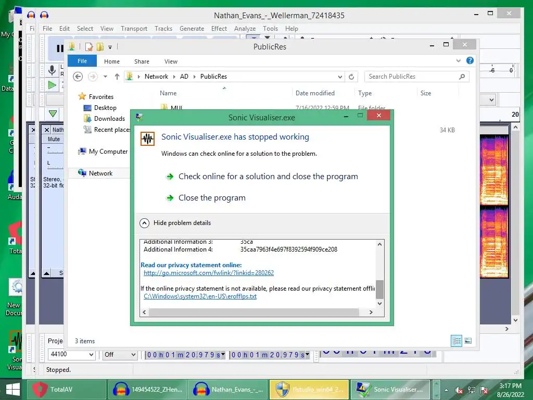Sort by the Size column header

coord(426,93)
